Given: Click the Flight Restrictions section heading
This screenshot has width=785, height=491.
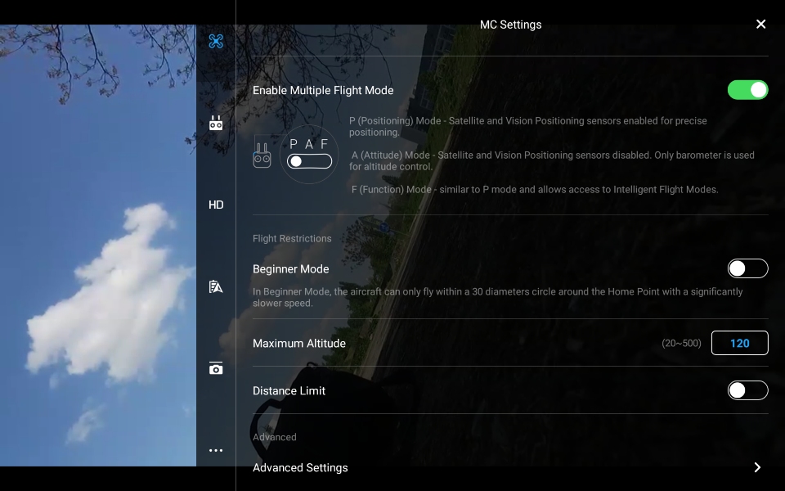Looking at the screenshot, I should pos(292,238).
